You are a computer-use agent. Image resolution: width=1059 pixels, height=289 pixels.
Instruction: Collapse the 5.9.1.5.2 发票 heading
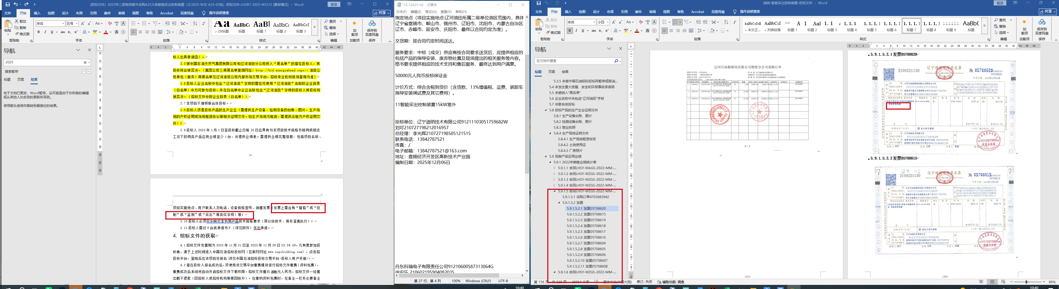(559, 203)
